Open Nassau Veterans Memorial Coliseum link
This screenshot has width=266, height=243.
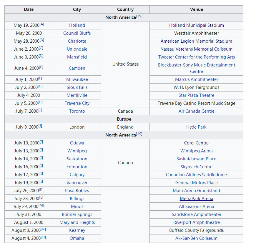click(197, 49)
